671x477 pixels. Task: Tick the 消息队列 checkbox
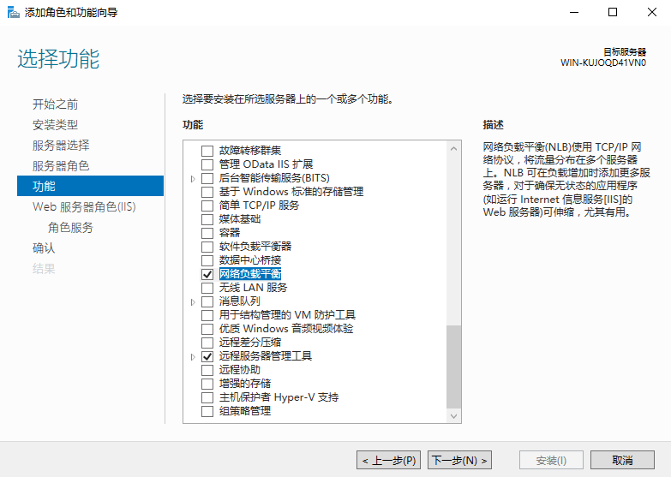pyautogui.click(x=207, y=301)
